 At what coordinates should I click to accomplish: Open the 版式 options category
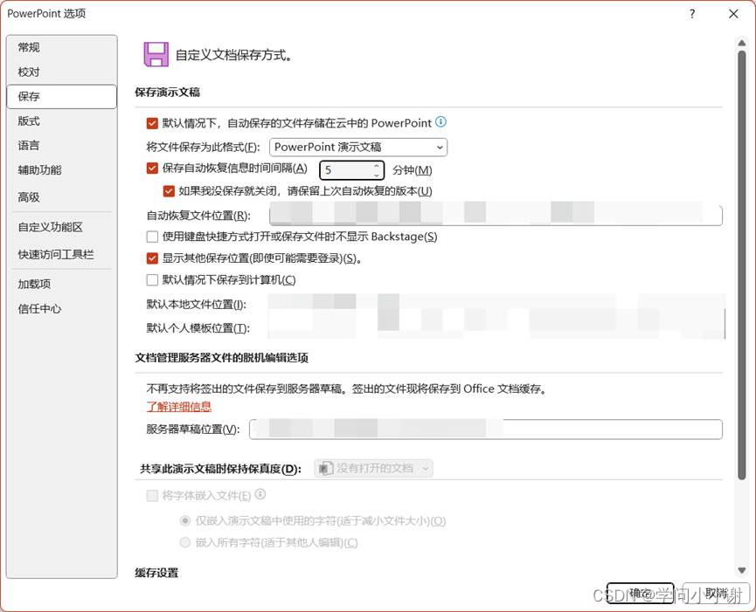[62, 120]
